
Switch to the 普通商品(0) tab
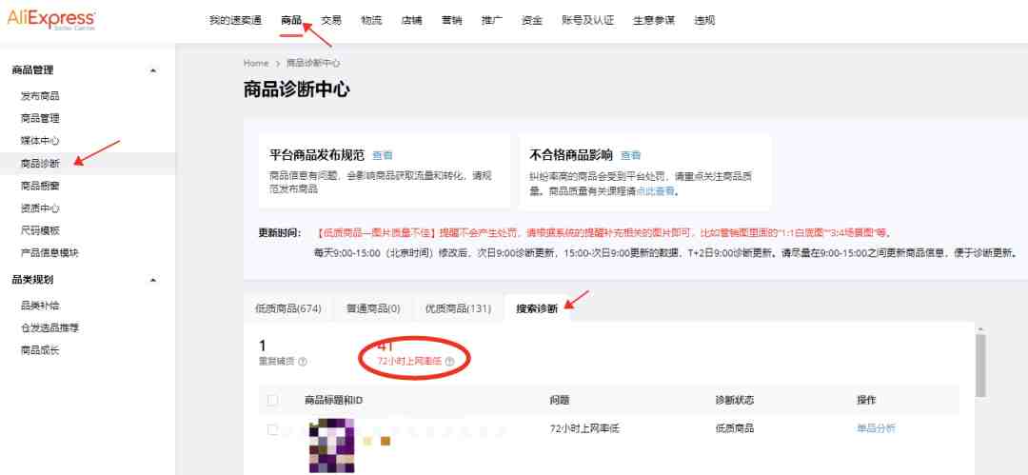coord(373,308)
